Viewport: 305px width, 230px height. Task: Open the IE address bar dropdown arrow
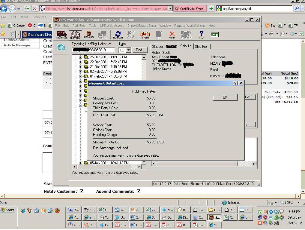[170, 8]
